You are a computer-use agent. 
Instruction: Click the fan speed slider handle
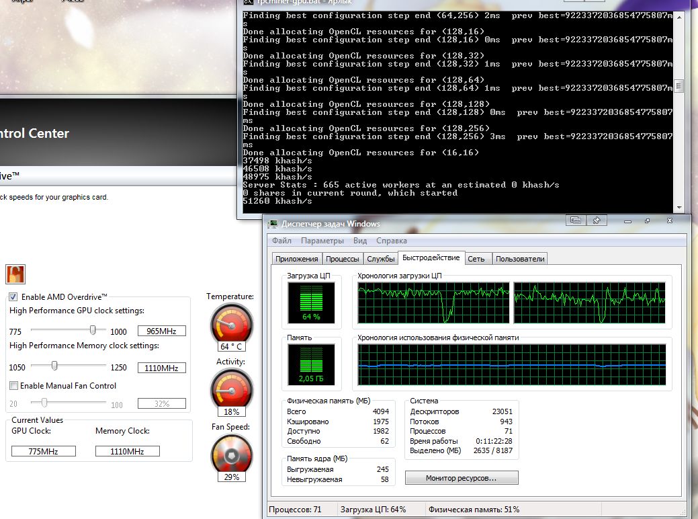[44, 403]
